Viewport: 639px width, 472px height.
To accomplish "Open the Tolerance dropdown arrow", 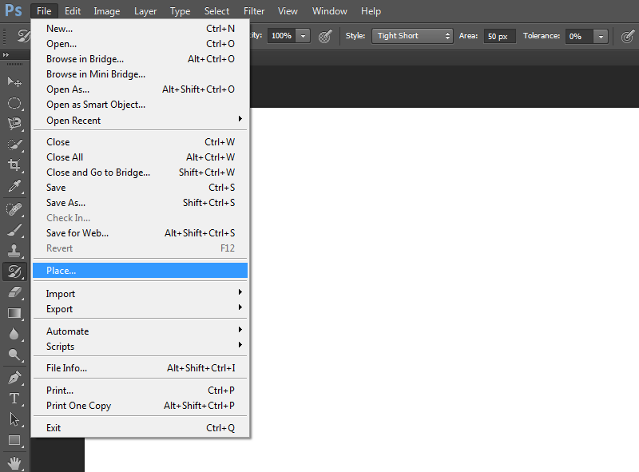I will click(x=601, y=36).
